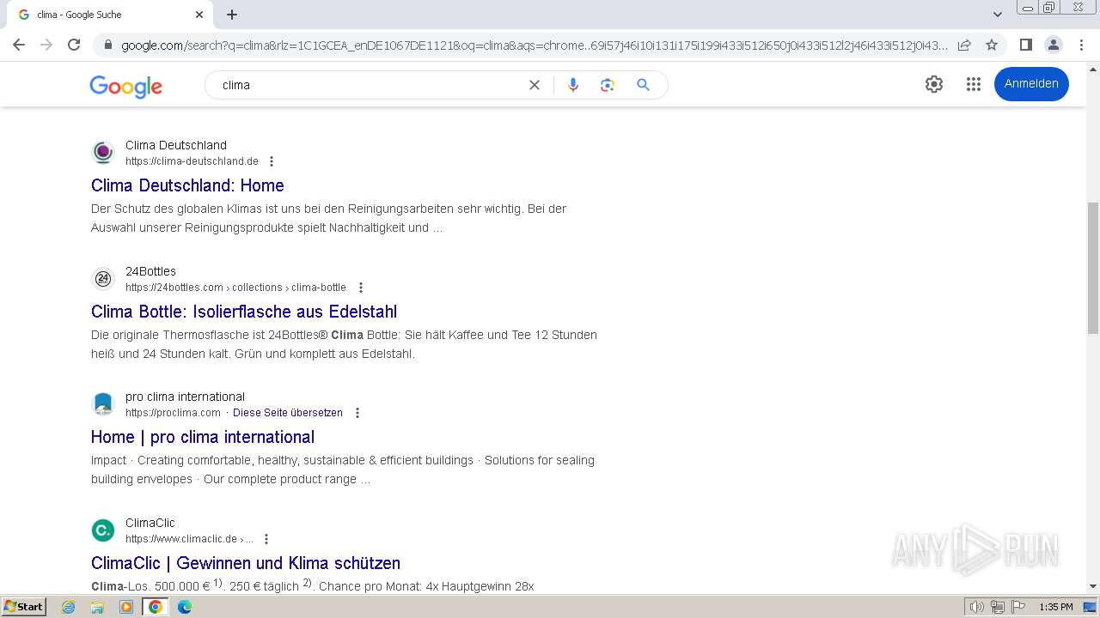
Task: Open Windows Media Player from taskbar
Action: click(x=126, y=607)
